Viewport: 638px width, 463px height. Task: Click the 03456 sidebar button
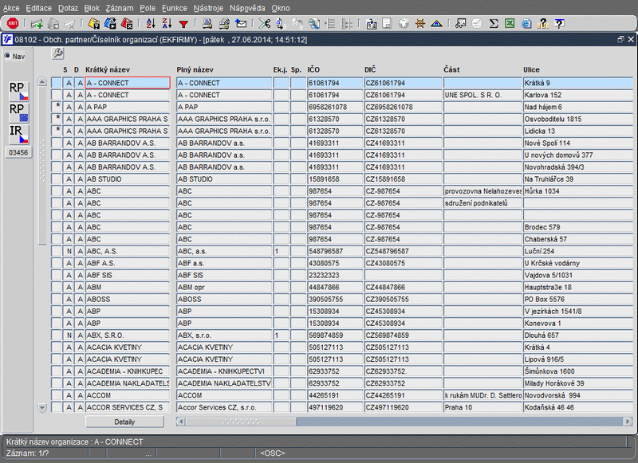[x=18, y=153]
